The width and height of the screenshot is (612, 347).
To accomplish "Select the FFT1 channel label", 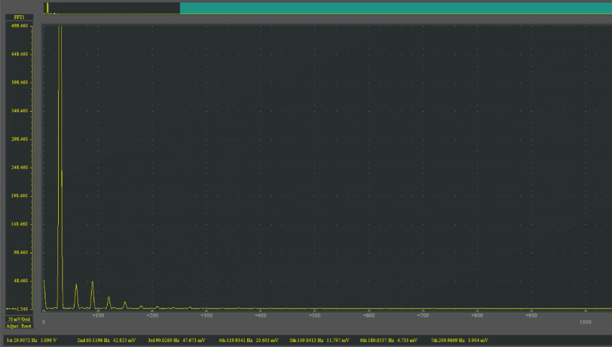I will tap(20, 18).
